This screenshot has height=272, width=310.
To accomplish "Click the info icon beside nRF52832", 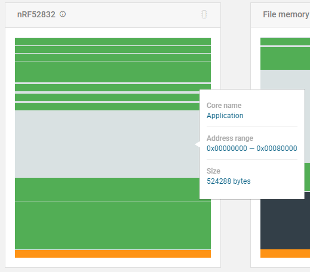I will (63, 14).
